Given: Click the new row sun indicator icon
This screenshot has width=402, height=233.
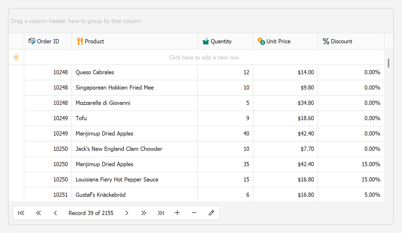Looking at the screenshot, I should click(16, 57).
